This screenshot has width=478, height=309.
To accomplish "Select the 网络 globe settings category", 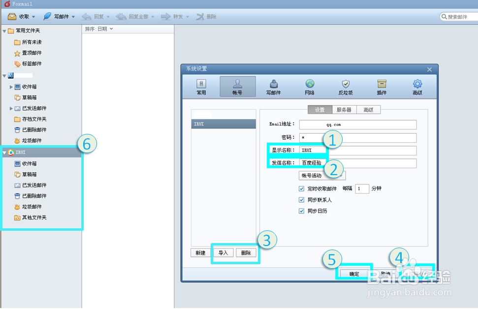I will [310, 87].
